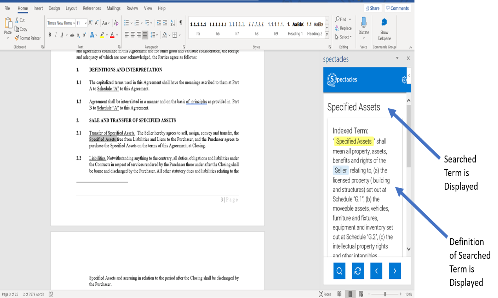The image size is (498, 298).
Task: Click the highlighted Seller term link
Action: point(341,170)
